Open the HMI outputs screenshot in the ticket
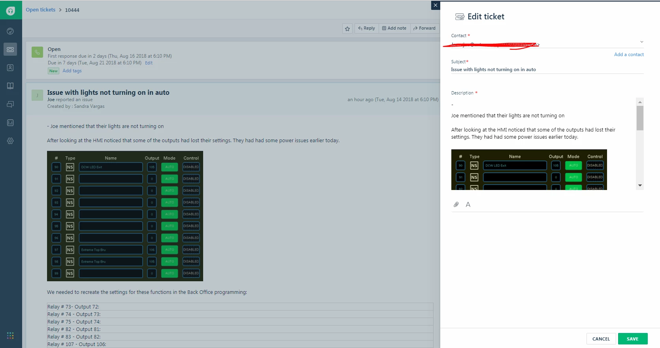 coord(125,216)
